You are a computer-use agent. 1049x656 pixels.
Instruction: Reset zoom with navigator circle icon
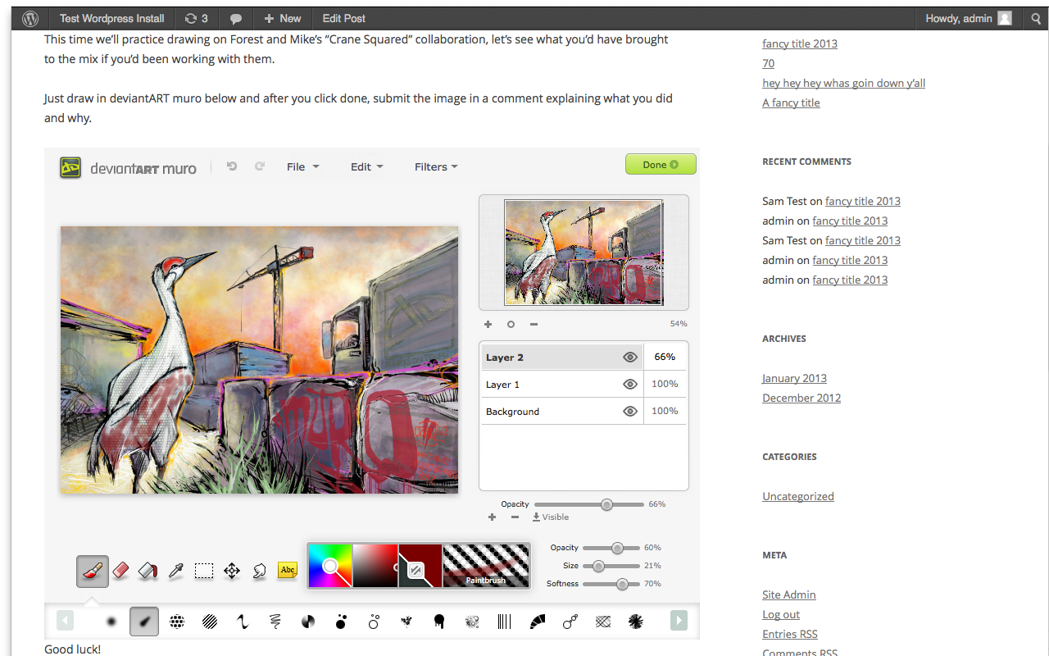(511, 324)
